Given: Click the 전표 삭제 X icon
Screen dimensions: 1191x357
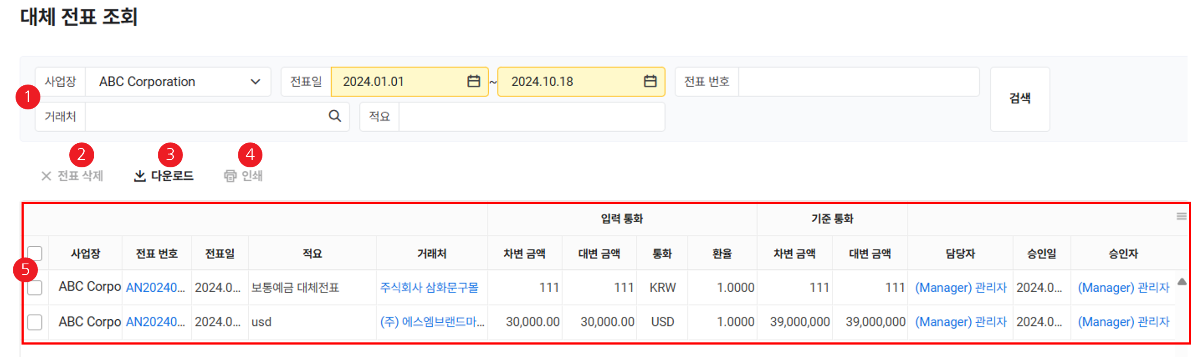Looking at the screenshot, I should [x=46, y=176].
